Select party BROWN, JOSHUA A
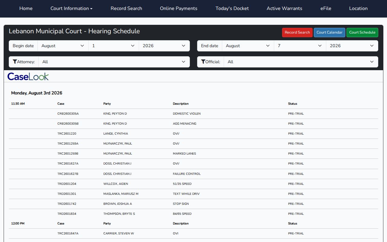Image resolution: width=387 pixels, height=242 pixels. click(x=118, y=204)
